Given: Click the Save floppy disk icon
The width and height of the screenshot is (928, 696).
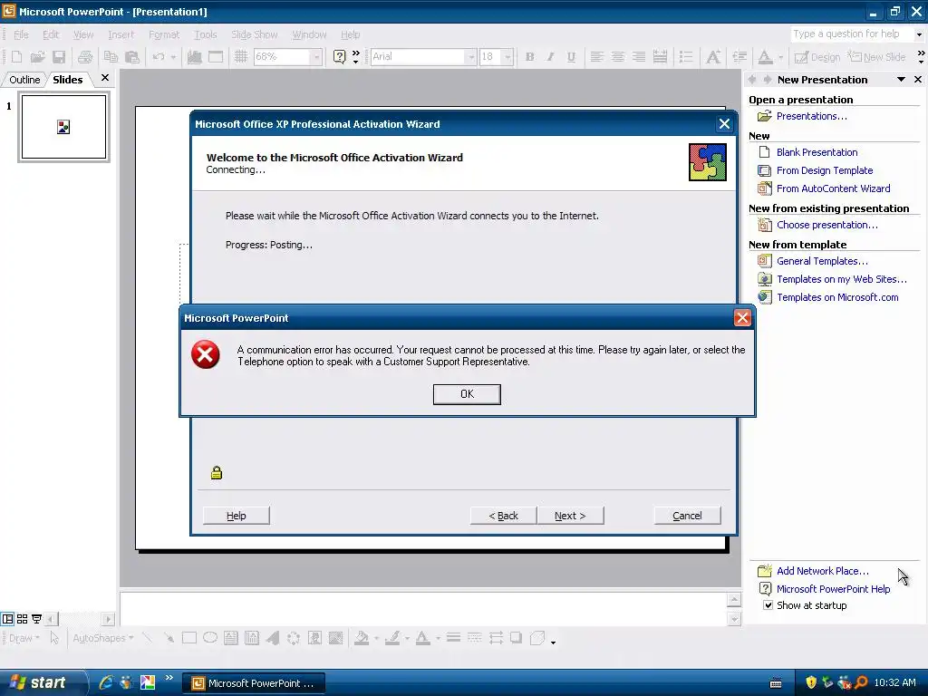Looking at the screenshot, I should click(x=59, y=57).
